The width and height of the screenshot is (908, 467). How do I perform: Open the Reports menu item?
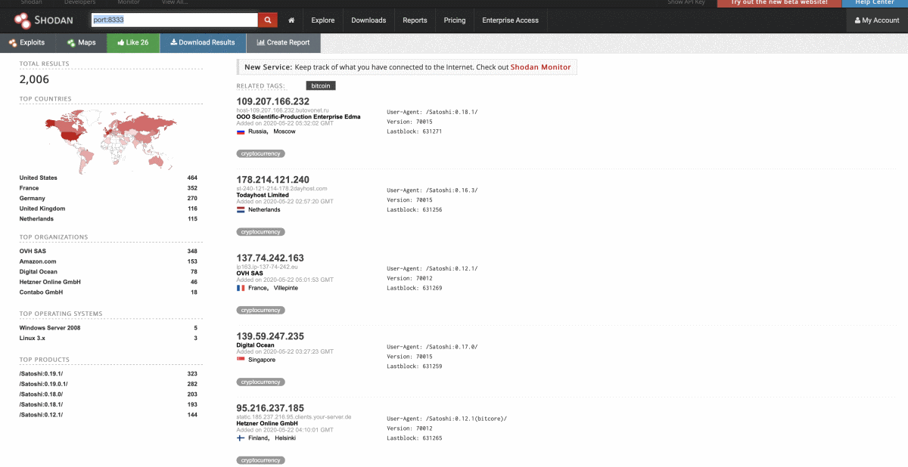[415, 20]
